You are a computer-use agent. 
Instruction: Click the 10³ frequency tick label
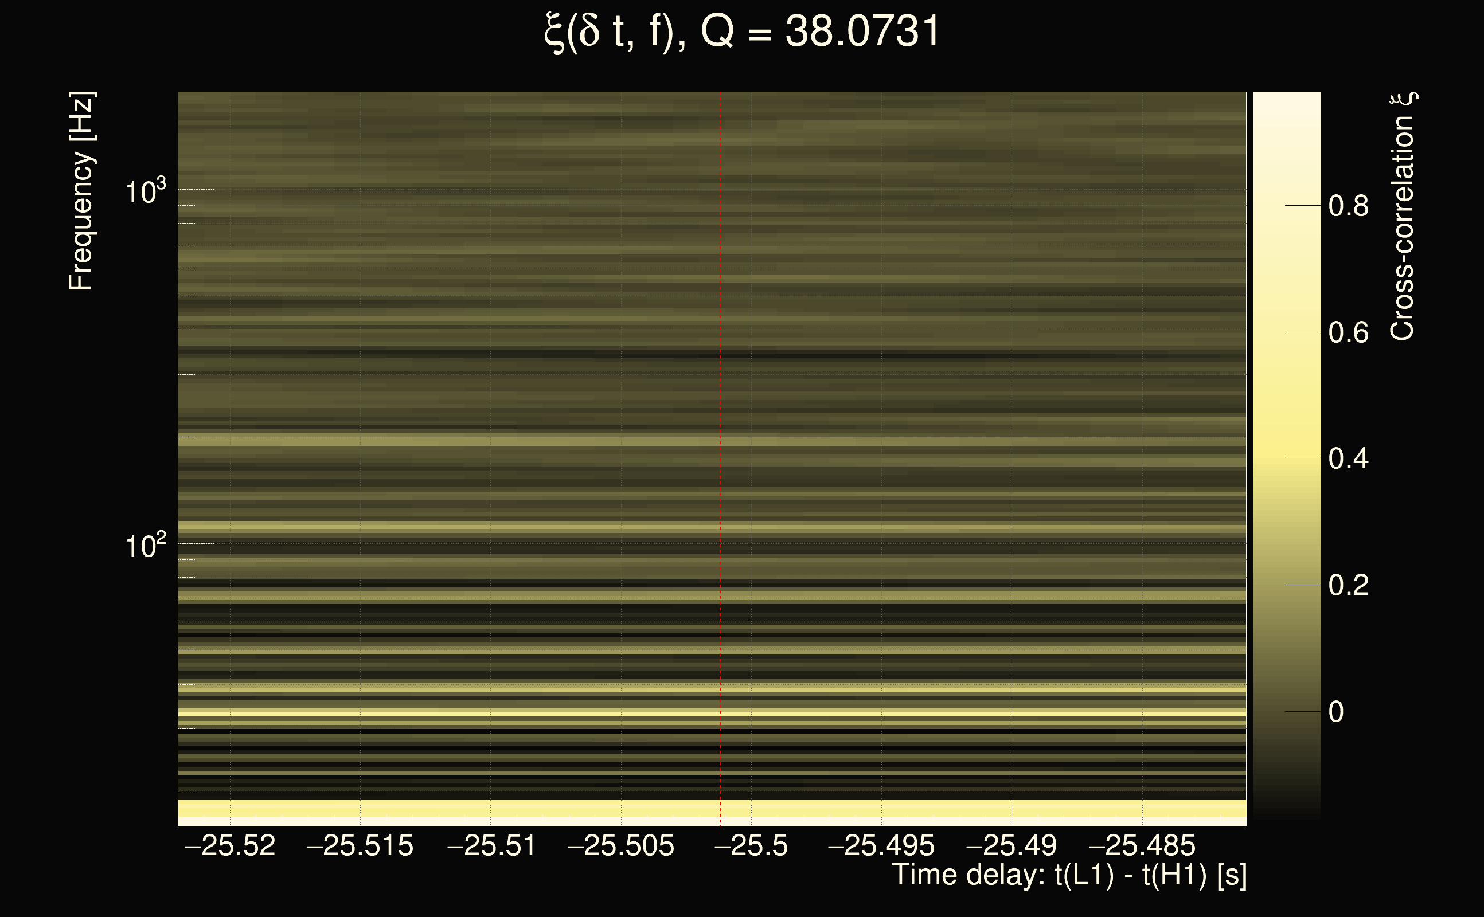(145, 192)
